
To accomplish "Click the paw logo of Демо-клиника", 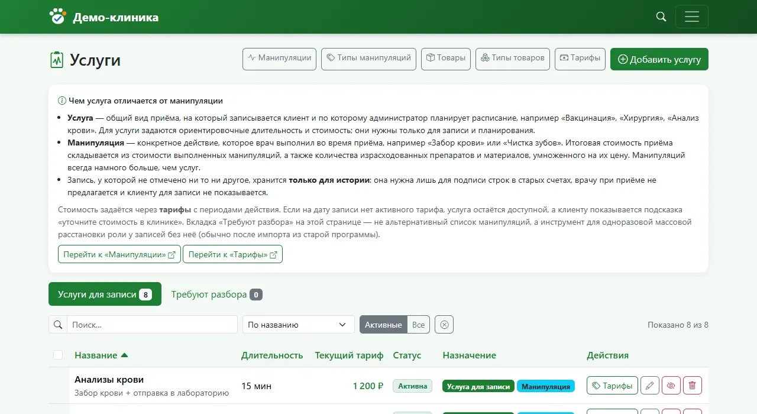I will 57,17.
